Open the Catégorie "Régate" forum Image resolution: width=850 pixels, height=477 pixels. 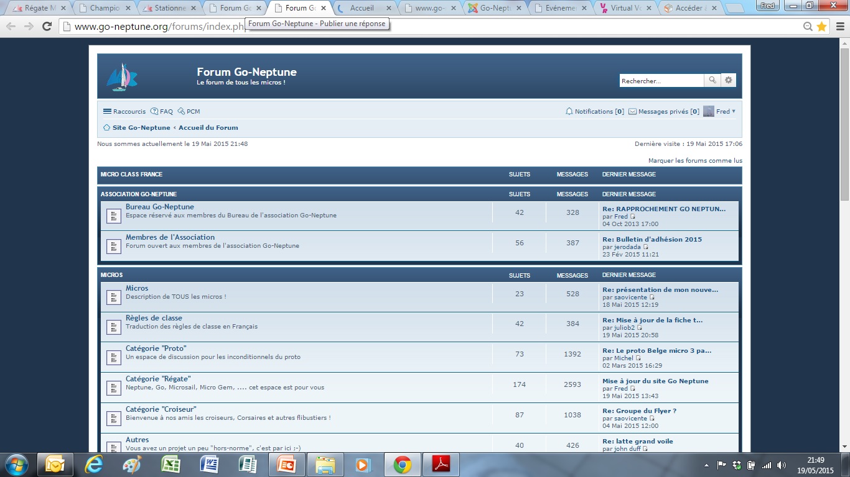158,379
